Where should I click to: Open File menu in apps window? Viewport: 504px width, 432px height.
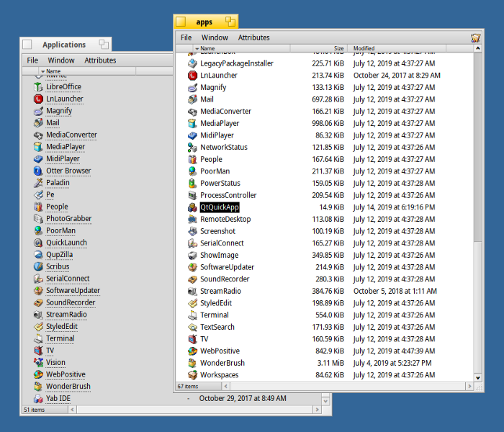tap(186, 37)
